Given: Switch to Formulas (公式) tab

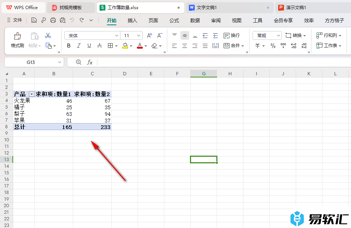Looking at the screenshot, I should [174, 20].
